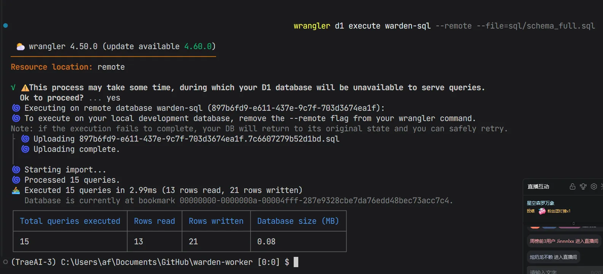The image size is (603, 274).
Task: Click the swirl icon beside 'Uploading complete.'
Action: pos(25,149)
